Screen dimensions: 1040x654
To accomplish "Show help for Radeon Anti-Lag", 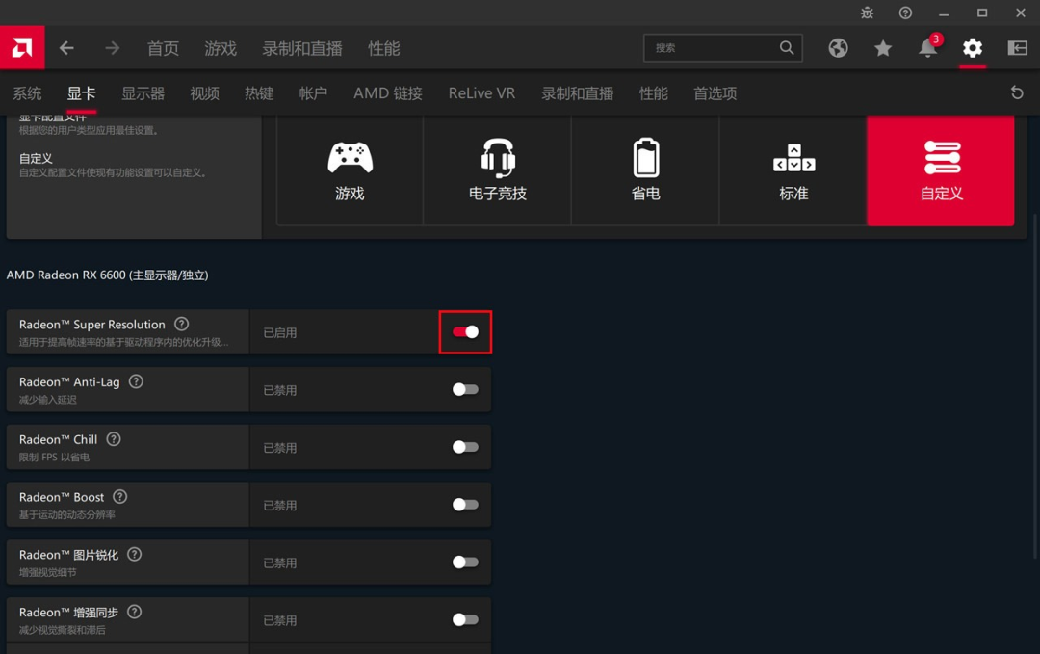I will pos(136,381).
